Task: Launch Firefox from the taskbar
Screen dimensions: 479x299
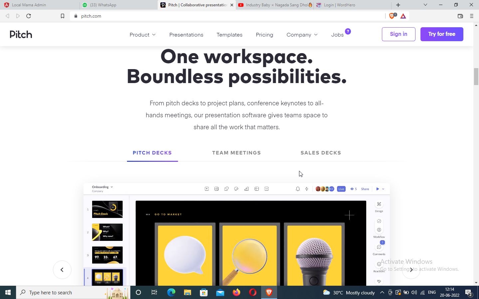Action: click(x=237, y=292)
